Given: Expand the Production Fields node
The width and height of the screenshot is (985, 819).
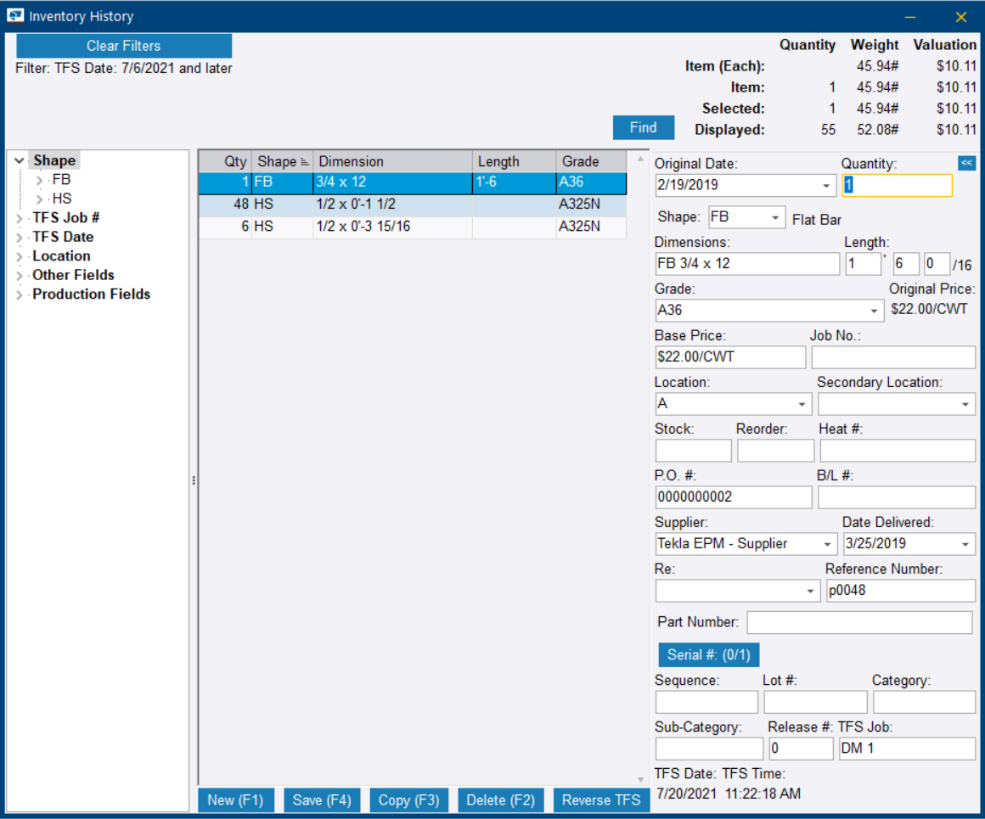Looking at the screenshot, I should tap(20, 295).
